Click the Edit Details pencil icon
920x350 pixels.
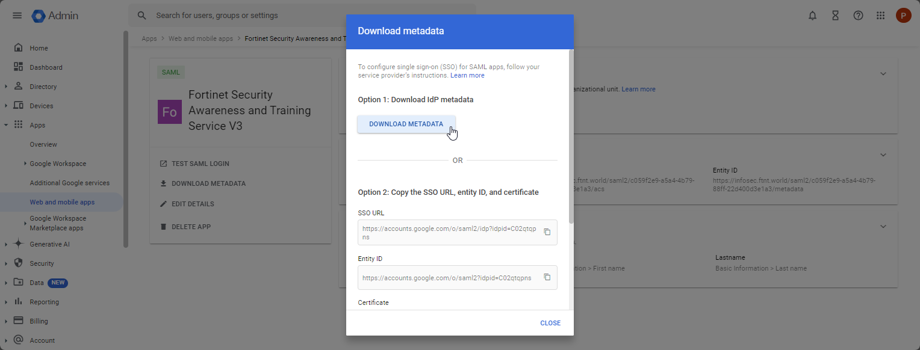click(163, 204)
